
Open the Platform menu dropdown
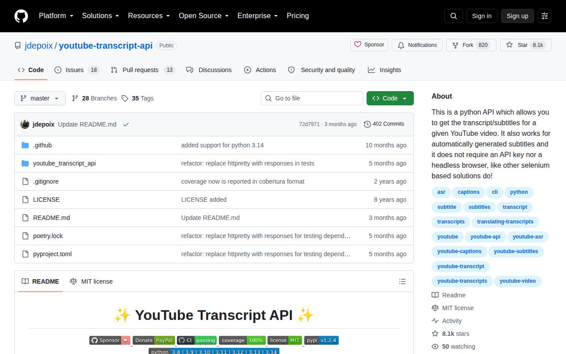tap(56, 16)
